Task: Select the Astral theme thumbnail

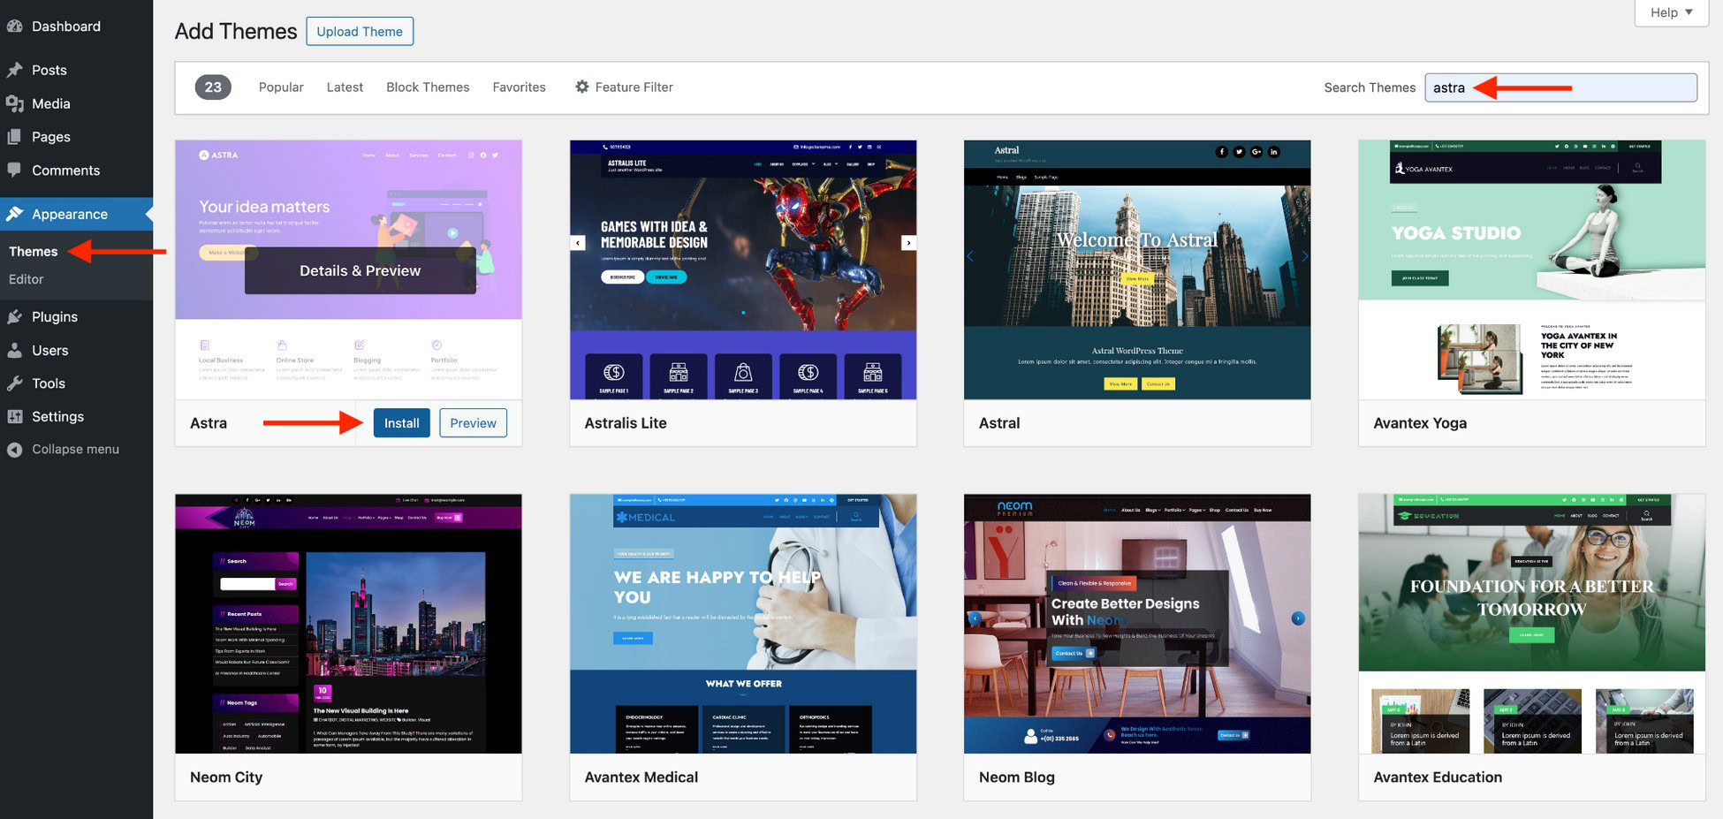Action: [x=1137, y=269]
